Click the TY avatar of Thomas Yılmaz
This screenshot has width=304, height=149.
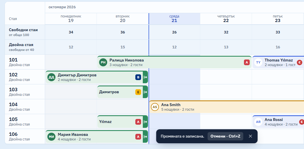(258, 62)
